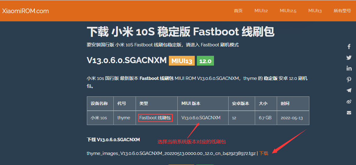Viewport: 356px width, 165px height.
Task: Click Fastboot 线刷包 table cell
Action: coord(155,118)
